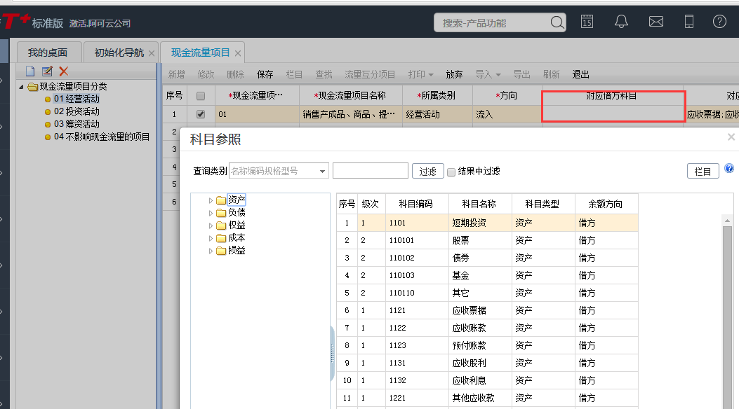739x409 pixels.
Task: Open the mail envelope icon
Action: pos(656,21)
